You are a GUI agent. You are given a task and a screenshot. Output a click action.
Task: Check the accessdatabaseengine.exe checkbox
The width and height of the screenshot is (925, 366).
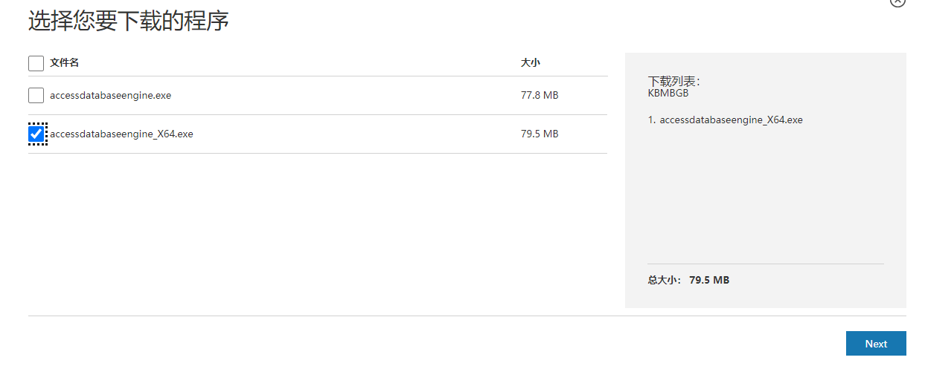tap(36, 96)
